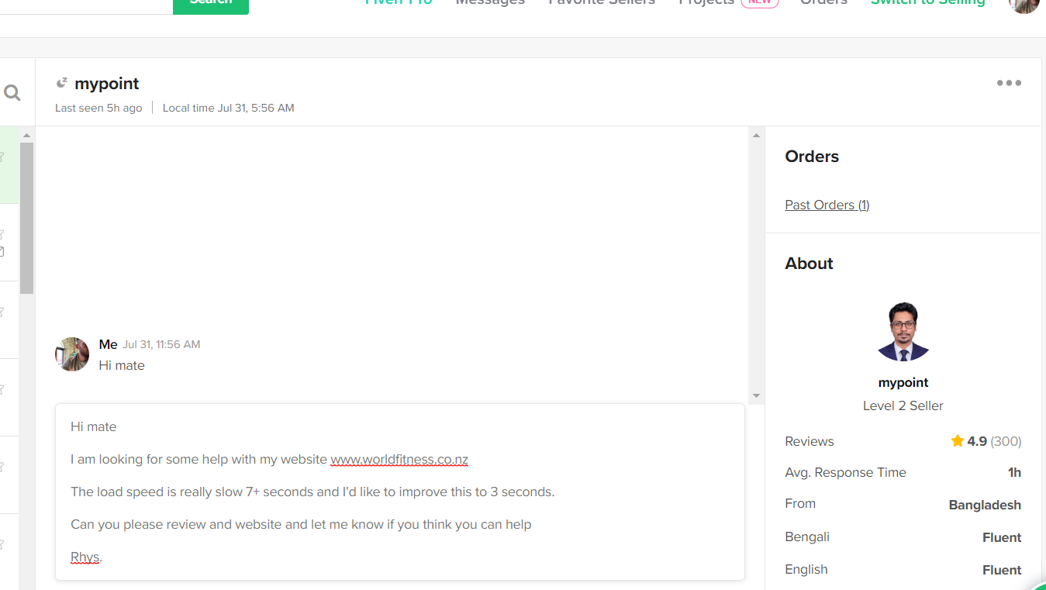Open the three-dot conversation options menu
Viewport: 1046px width, 590px height.
click(1009, 83)
